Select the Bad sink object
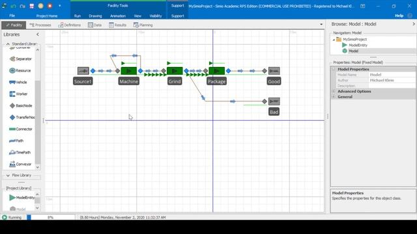The width and height of the screenshot is (417, 234). point(274,101)
